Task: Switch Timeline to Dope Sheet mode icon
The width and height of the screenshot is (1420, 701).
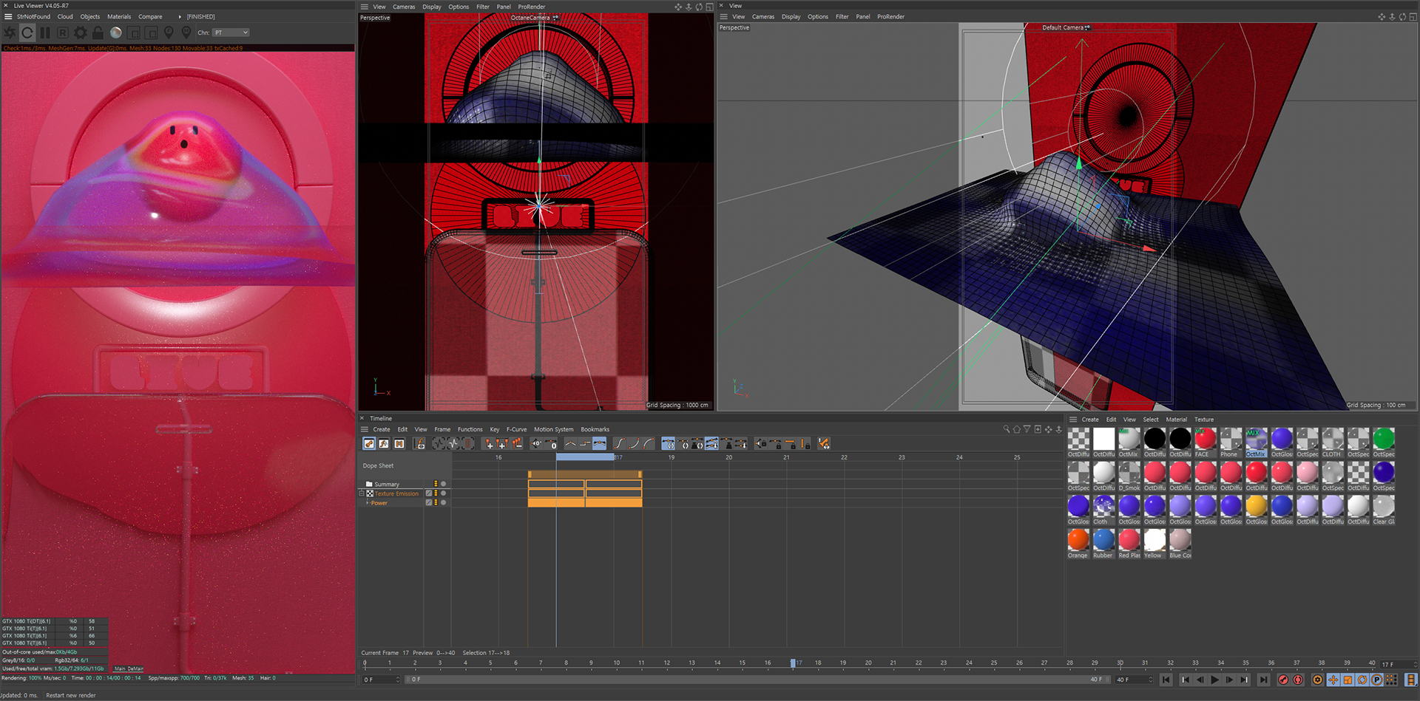Action: 369,444
